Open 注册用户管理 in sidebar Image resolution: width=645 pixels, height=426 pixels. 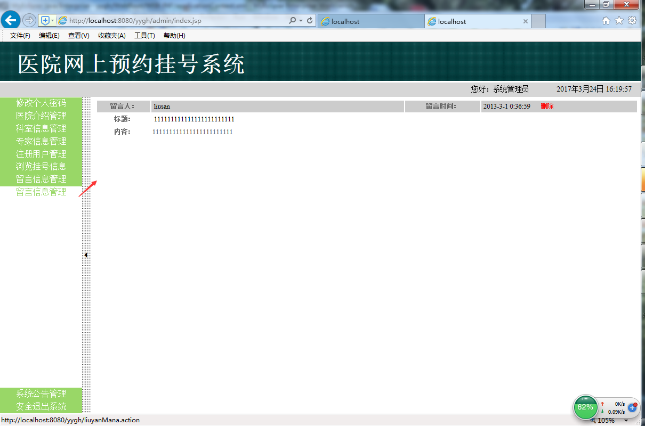coord(41,154)
